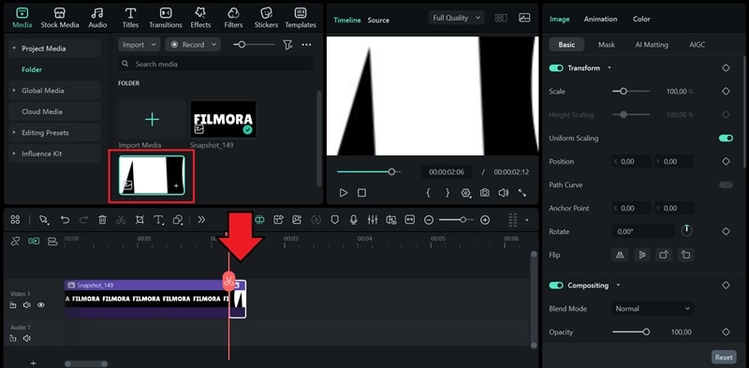The image size is (749, 368).
Task: Add Scale keyframe diamond
Action: click(726, 91)
